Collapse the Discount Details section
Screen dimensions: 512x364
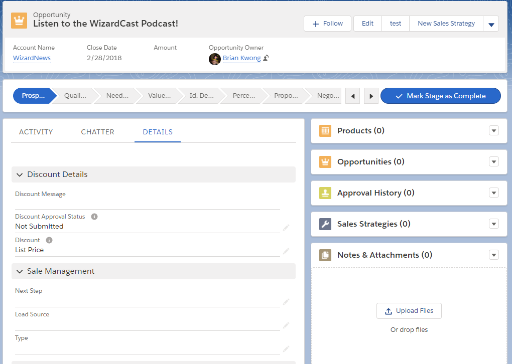pyautogui.click(x=20, y=175)
